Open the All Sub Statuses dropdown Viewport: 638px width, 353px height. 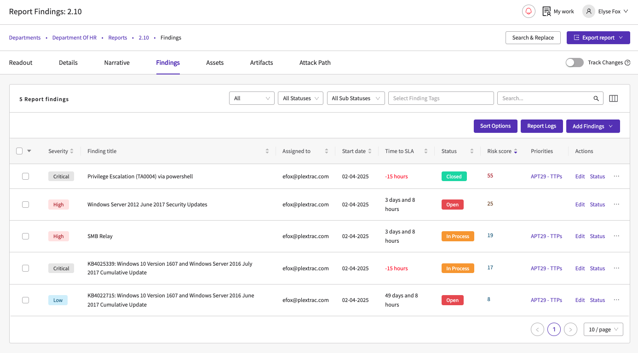click(x=356, y=98)
